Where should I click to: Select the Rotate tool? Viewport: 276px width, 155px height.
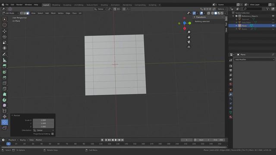(5, 37)
